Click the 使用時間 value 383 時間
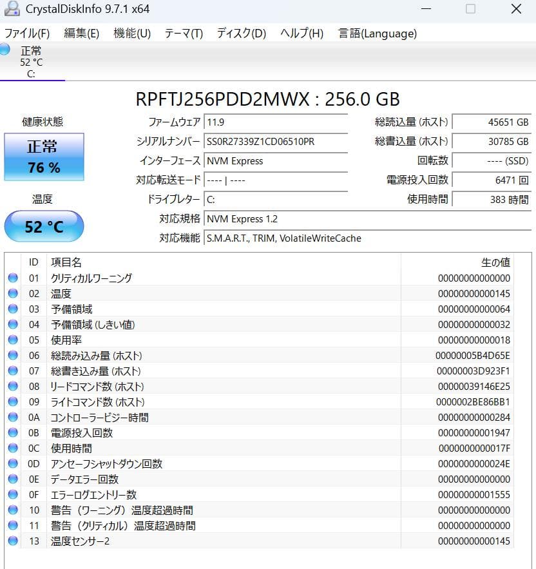The width and height of the screenshot is (536, 569). coord(492,200)
